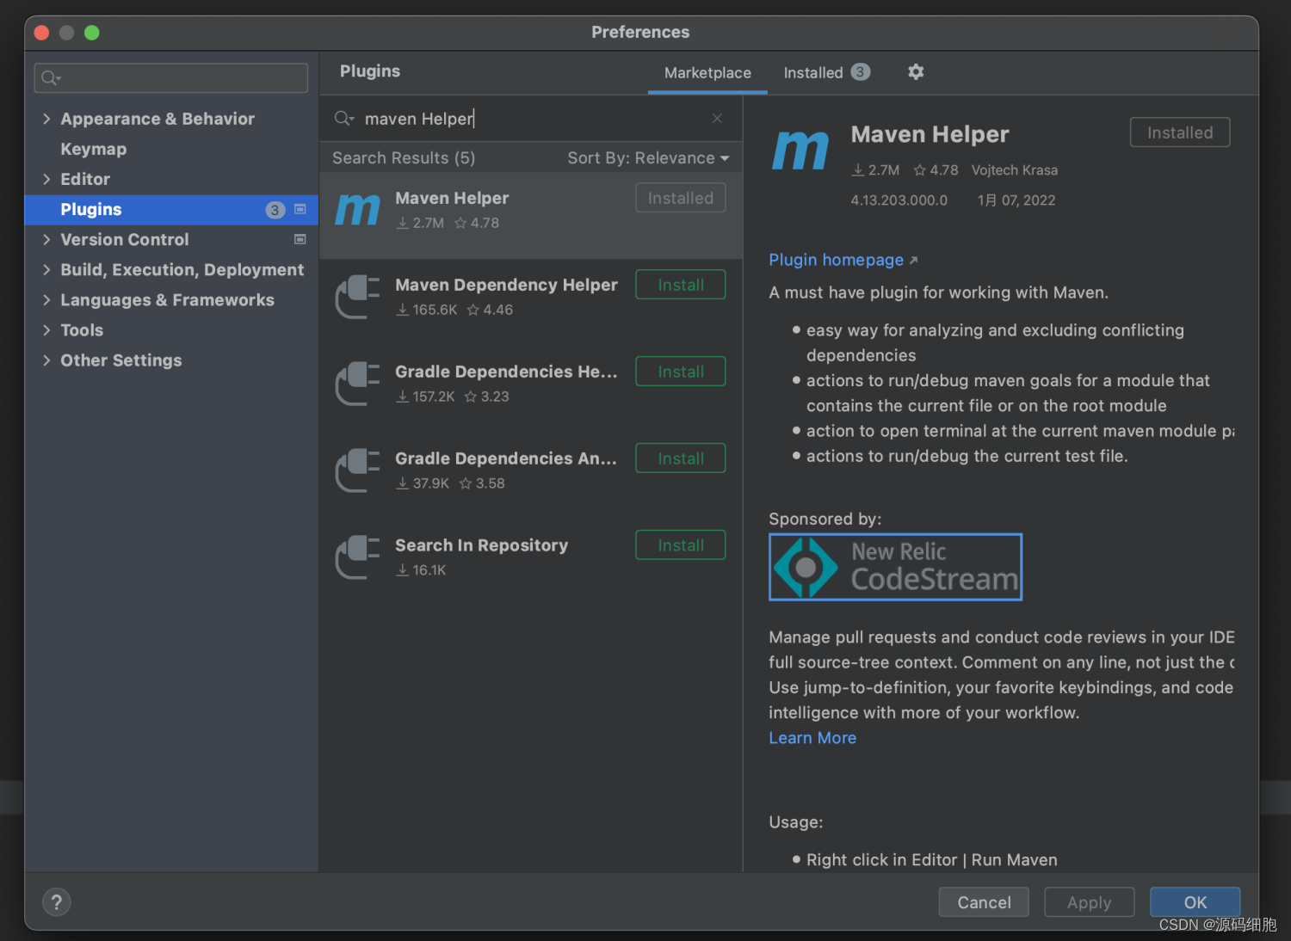Viewport: 1291px width, 941px height.
Task: Clear the plugin search text with X
Action: [717, 119]
